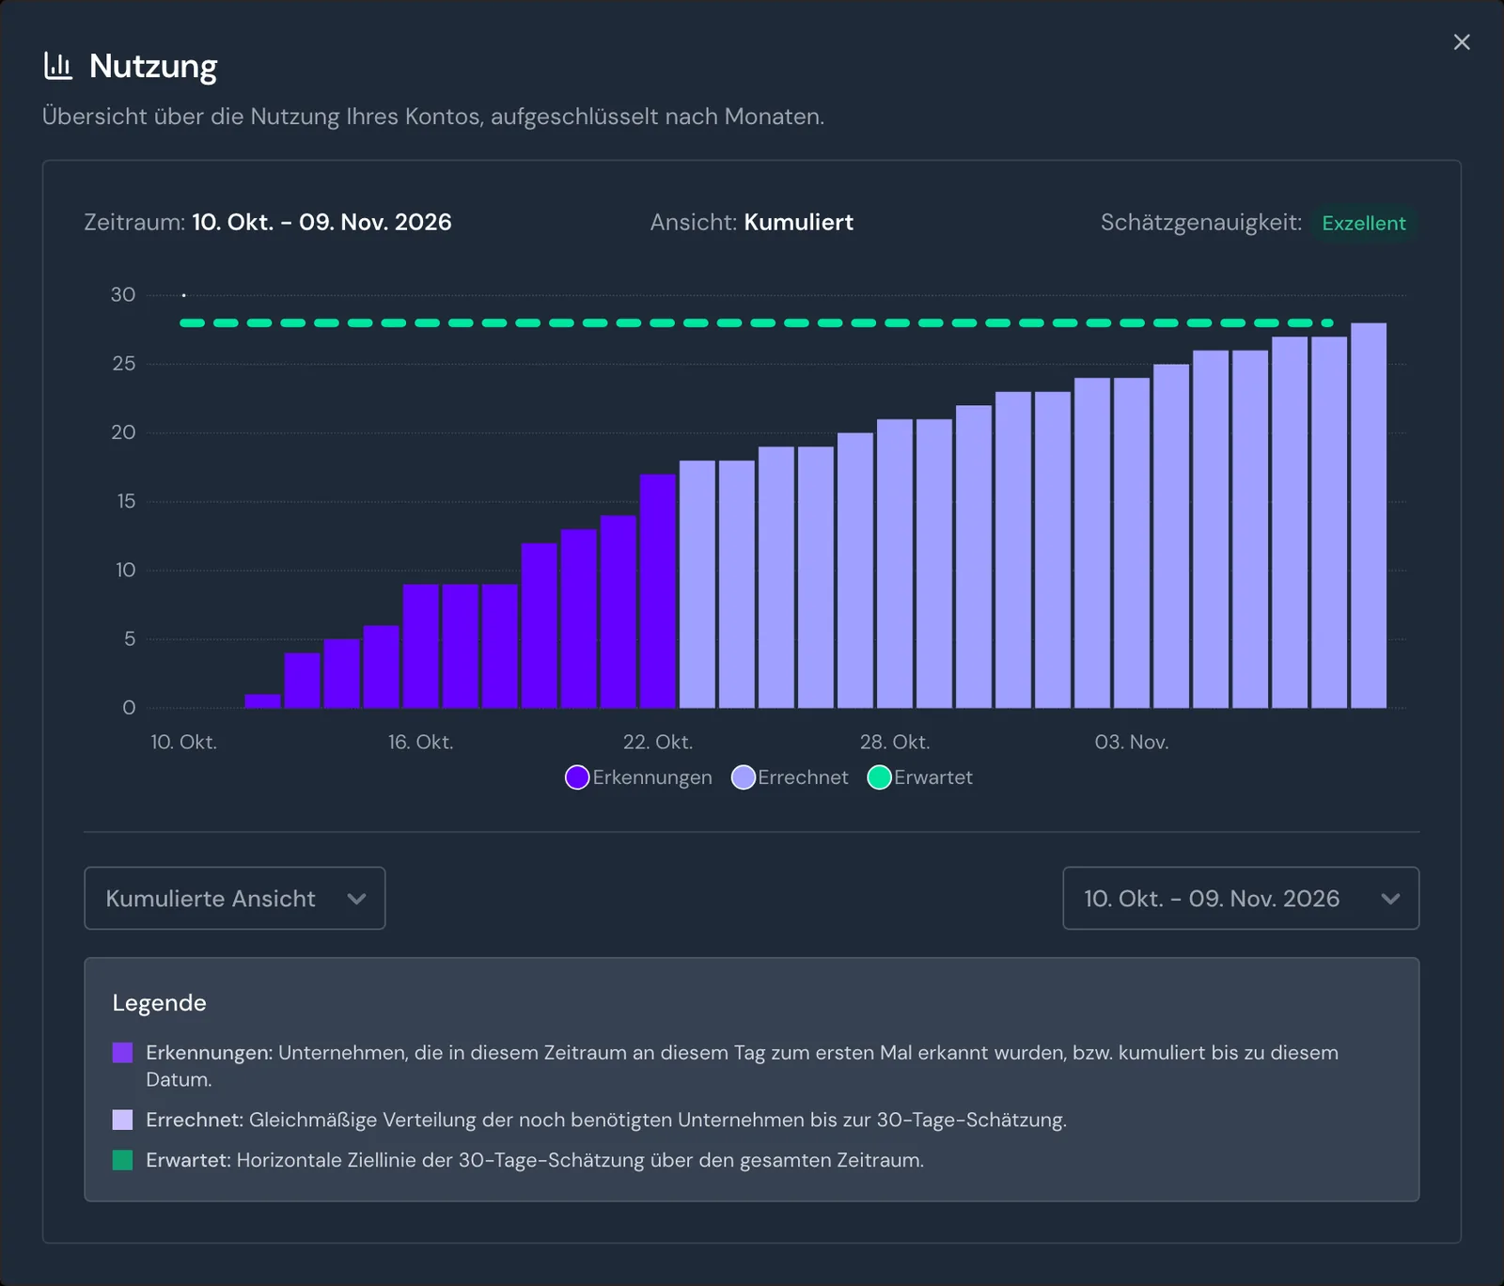Close the Nutzung dialog with the X
This screenshot has height=1286, width=1504.
1462,42
